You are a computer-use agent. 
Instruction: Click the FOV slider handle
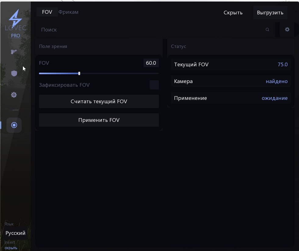[x=79, y=74]
